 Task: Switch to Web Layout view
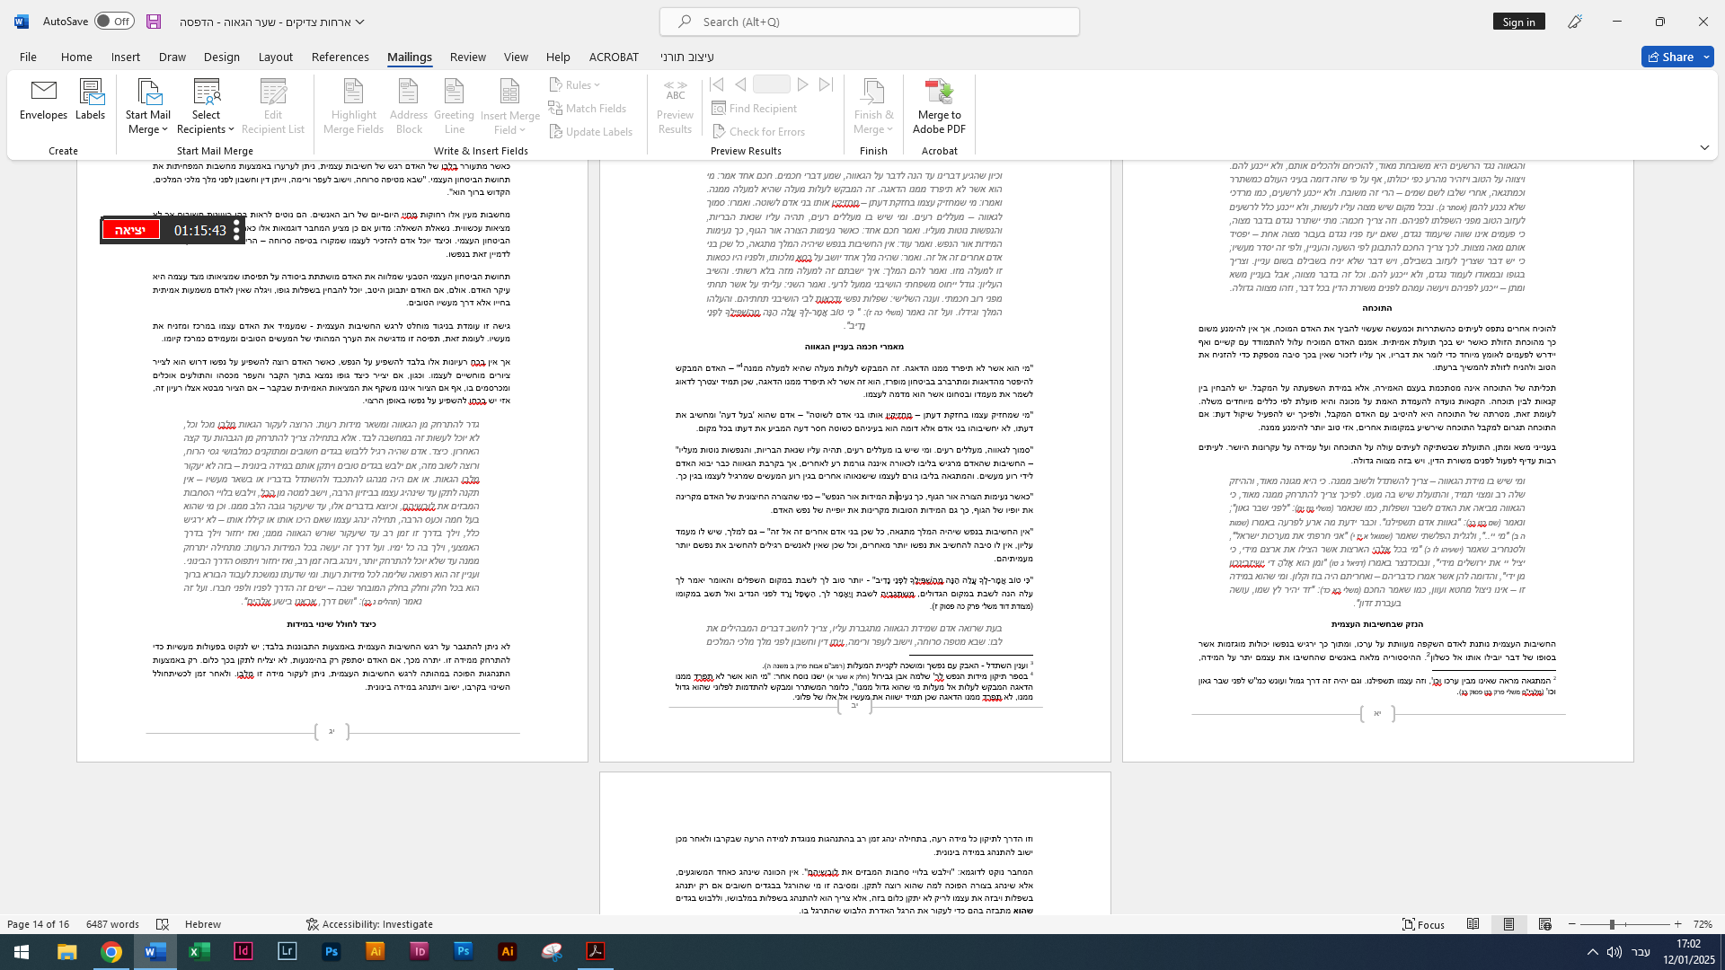[x=1545, y=924]
